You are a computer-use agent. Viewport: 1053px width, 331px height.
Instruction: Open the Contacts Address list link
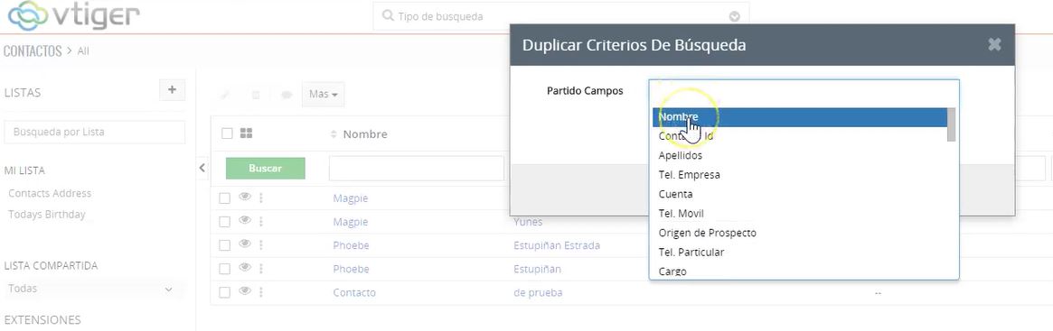50,193
